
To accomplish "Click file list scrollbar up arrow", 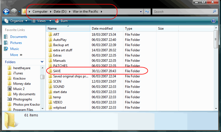I will click(216, 28).
